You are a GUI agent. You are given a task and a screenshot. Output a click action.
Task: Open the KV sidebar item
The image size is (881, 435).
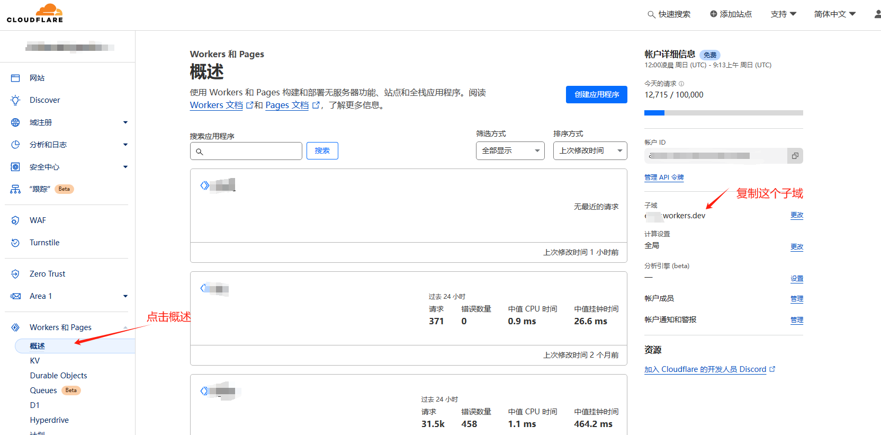35,361
